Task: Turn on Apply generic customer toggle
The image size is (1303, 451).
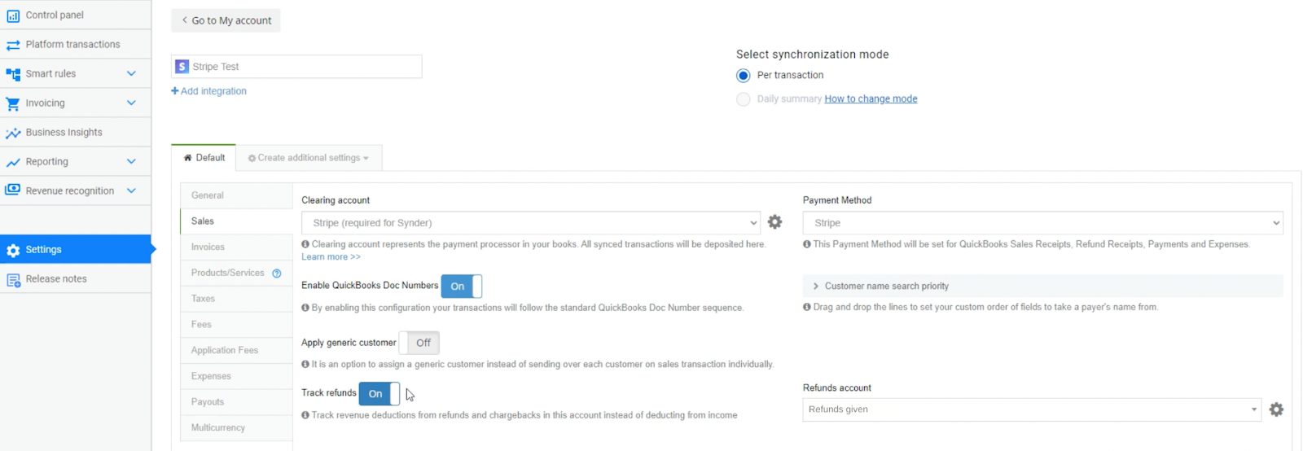Action: point(419,343)
